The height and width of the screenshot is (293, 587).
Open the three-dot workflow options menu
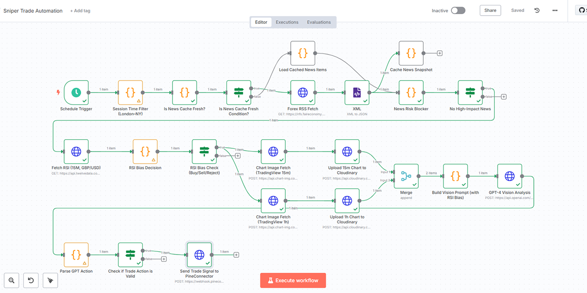[x=555, y=10]
